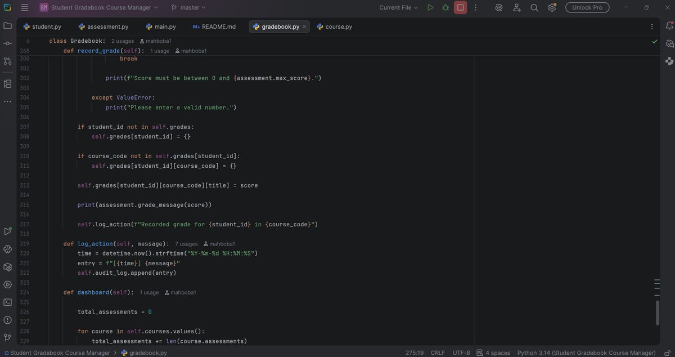The image size is (675, 357).
Task: Expand Student Gradebook Course Manager project dropdown
Action: (x=99, y=7)
